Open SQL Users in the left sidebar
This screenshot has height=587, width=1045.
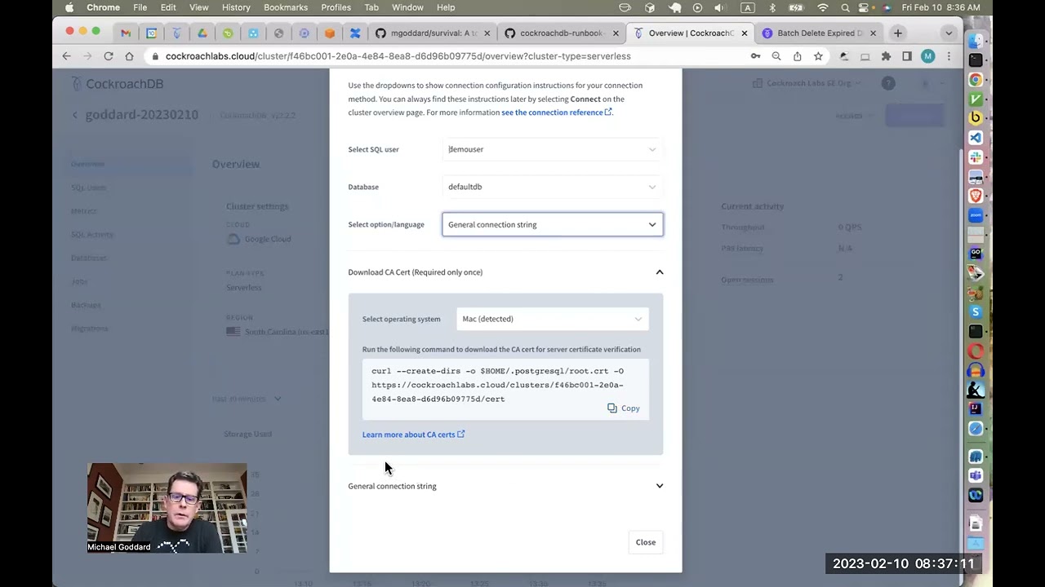coord(88,188)
